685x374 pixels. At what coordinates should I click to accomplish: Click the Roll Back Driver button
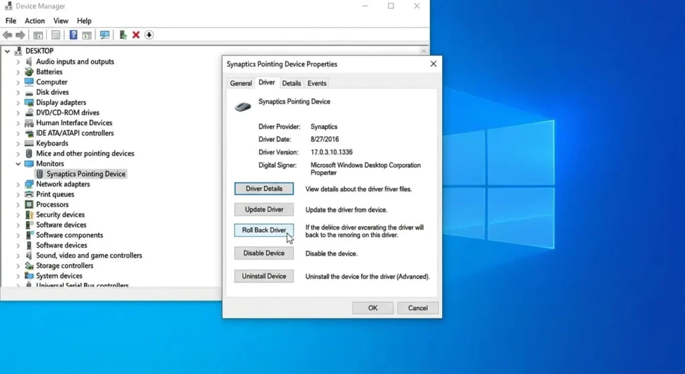coord(264,230)
